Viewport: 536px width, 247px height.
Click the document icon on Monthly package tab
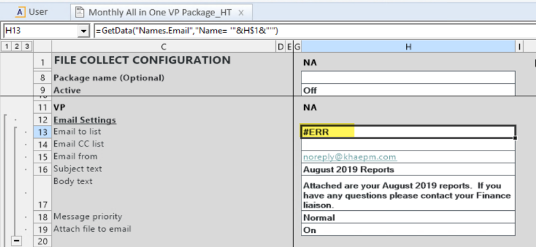(x=79, y=12)
